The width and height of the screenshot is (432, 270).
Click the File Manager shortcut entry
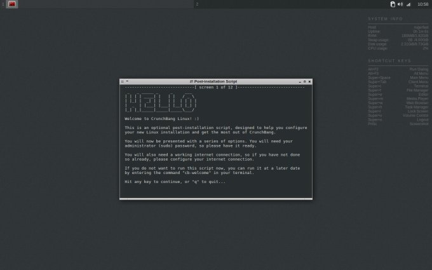398,90
